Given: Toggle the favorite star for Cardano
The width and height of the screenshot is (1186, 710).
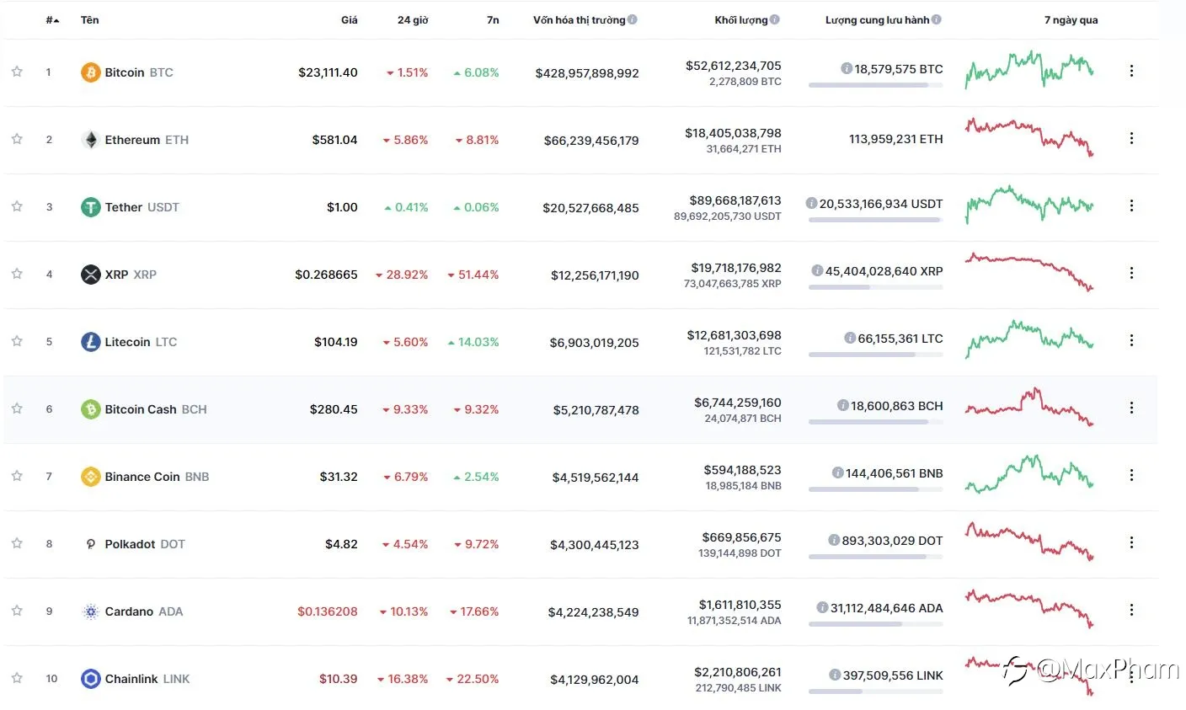Looking at the screenshot, I should coord(17,611).
